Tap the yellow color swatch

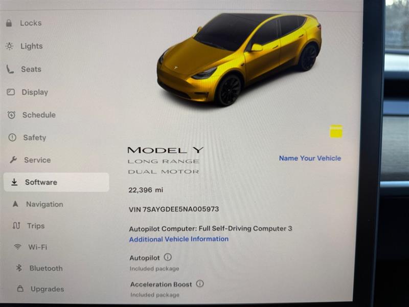tap(336, 131)
